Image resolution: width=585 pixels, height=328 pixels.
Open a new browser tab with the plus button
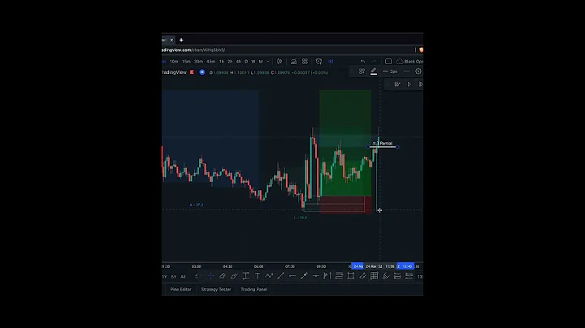(181, 40)
